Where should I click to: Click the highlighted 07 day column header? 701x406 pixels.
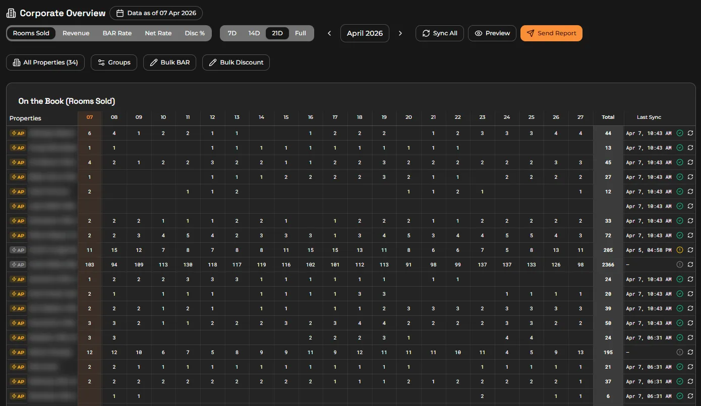click(x=90, y=117)
